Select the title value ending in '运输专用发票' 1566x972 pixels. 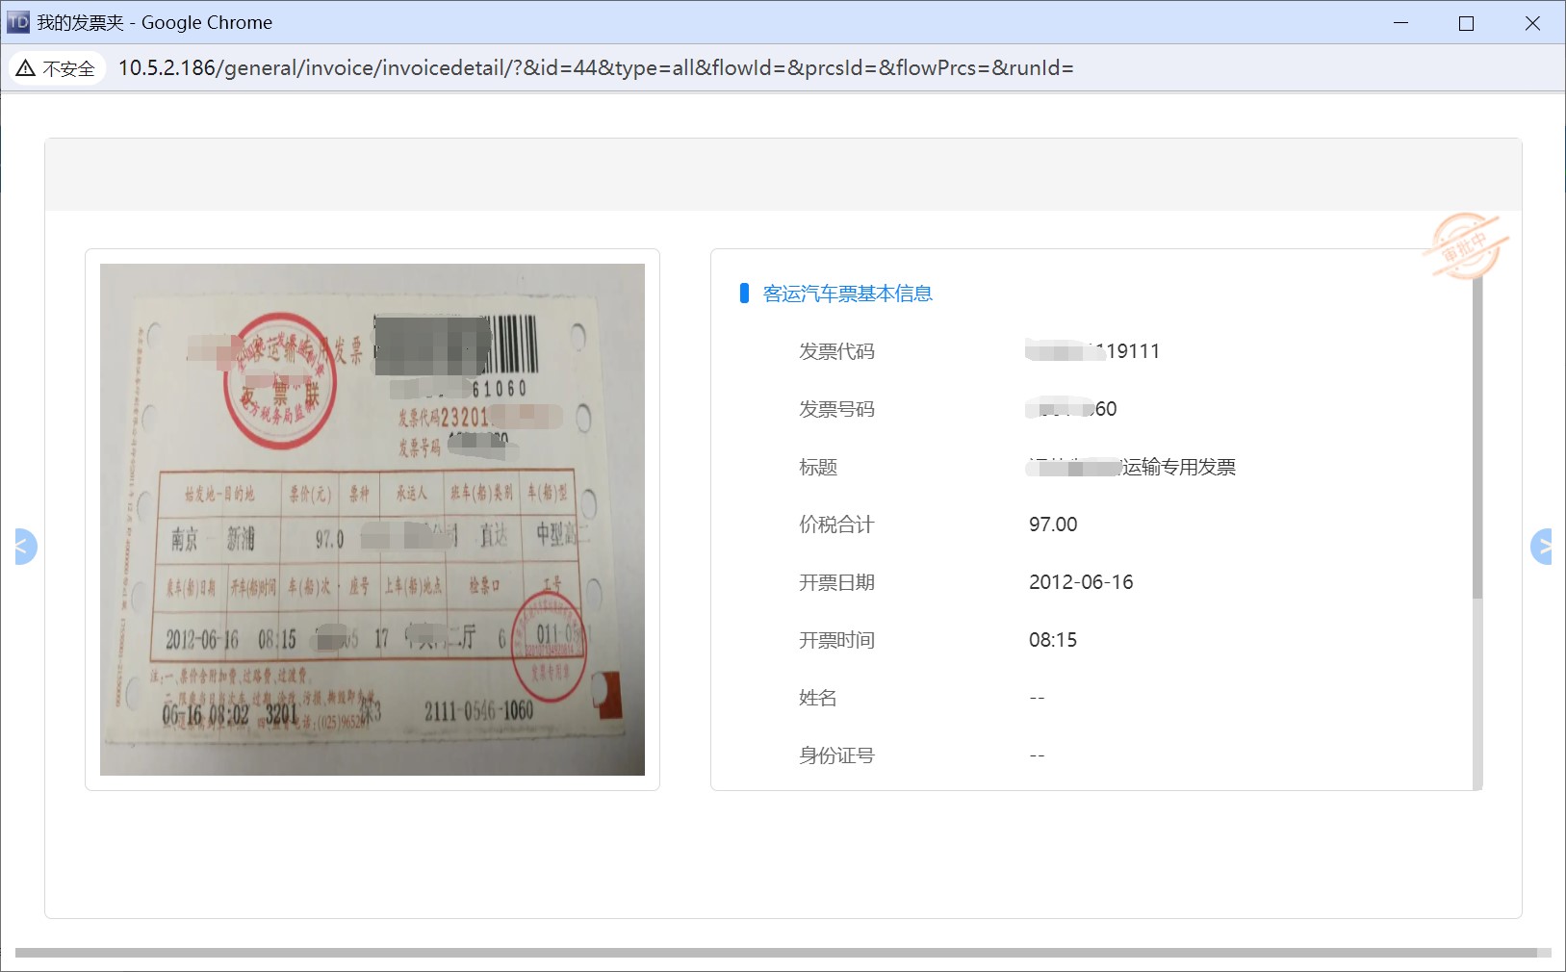click(x=1132, y=467)
